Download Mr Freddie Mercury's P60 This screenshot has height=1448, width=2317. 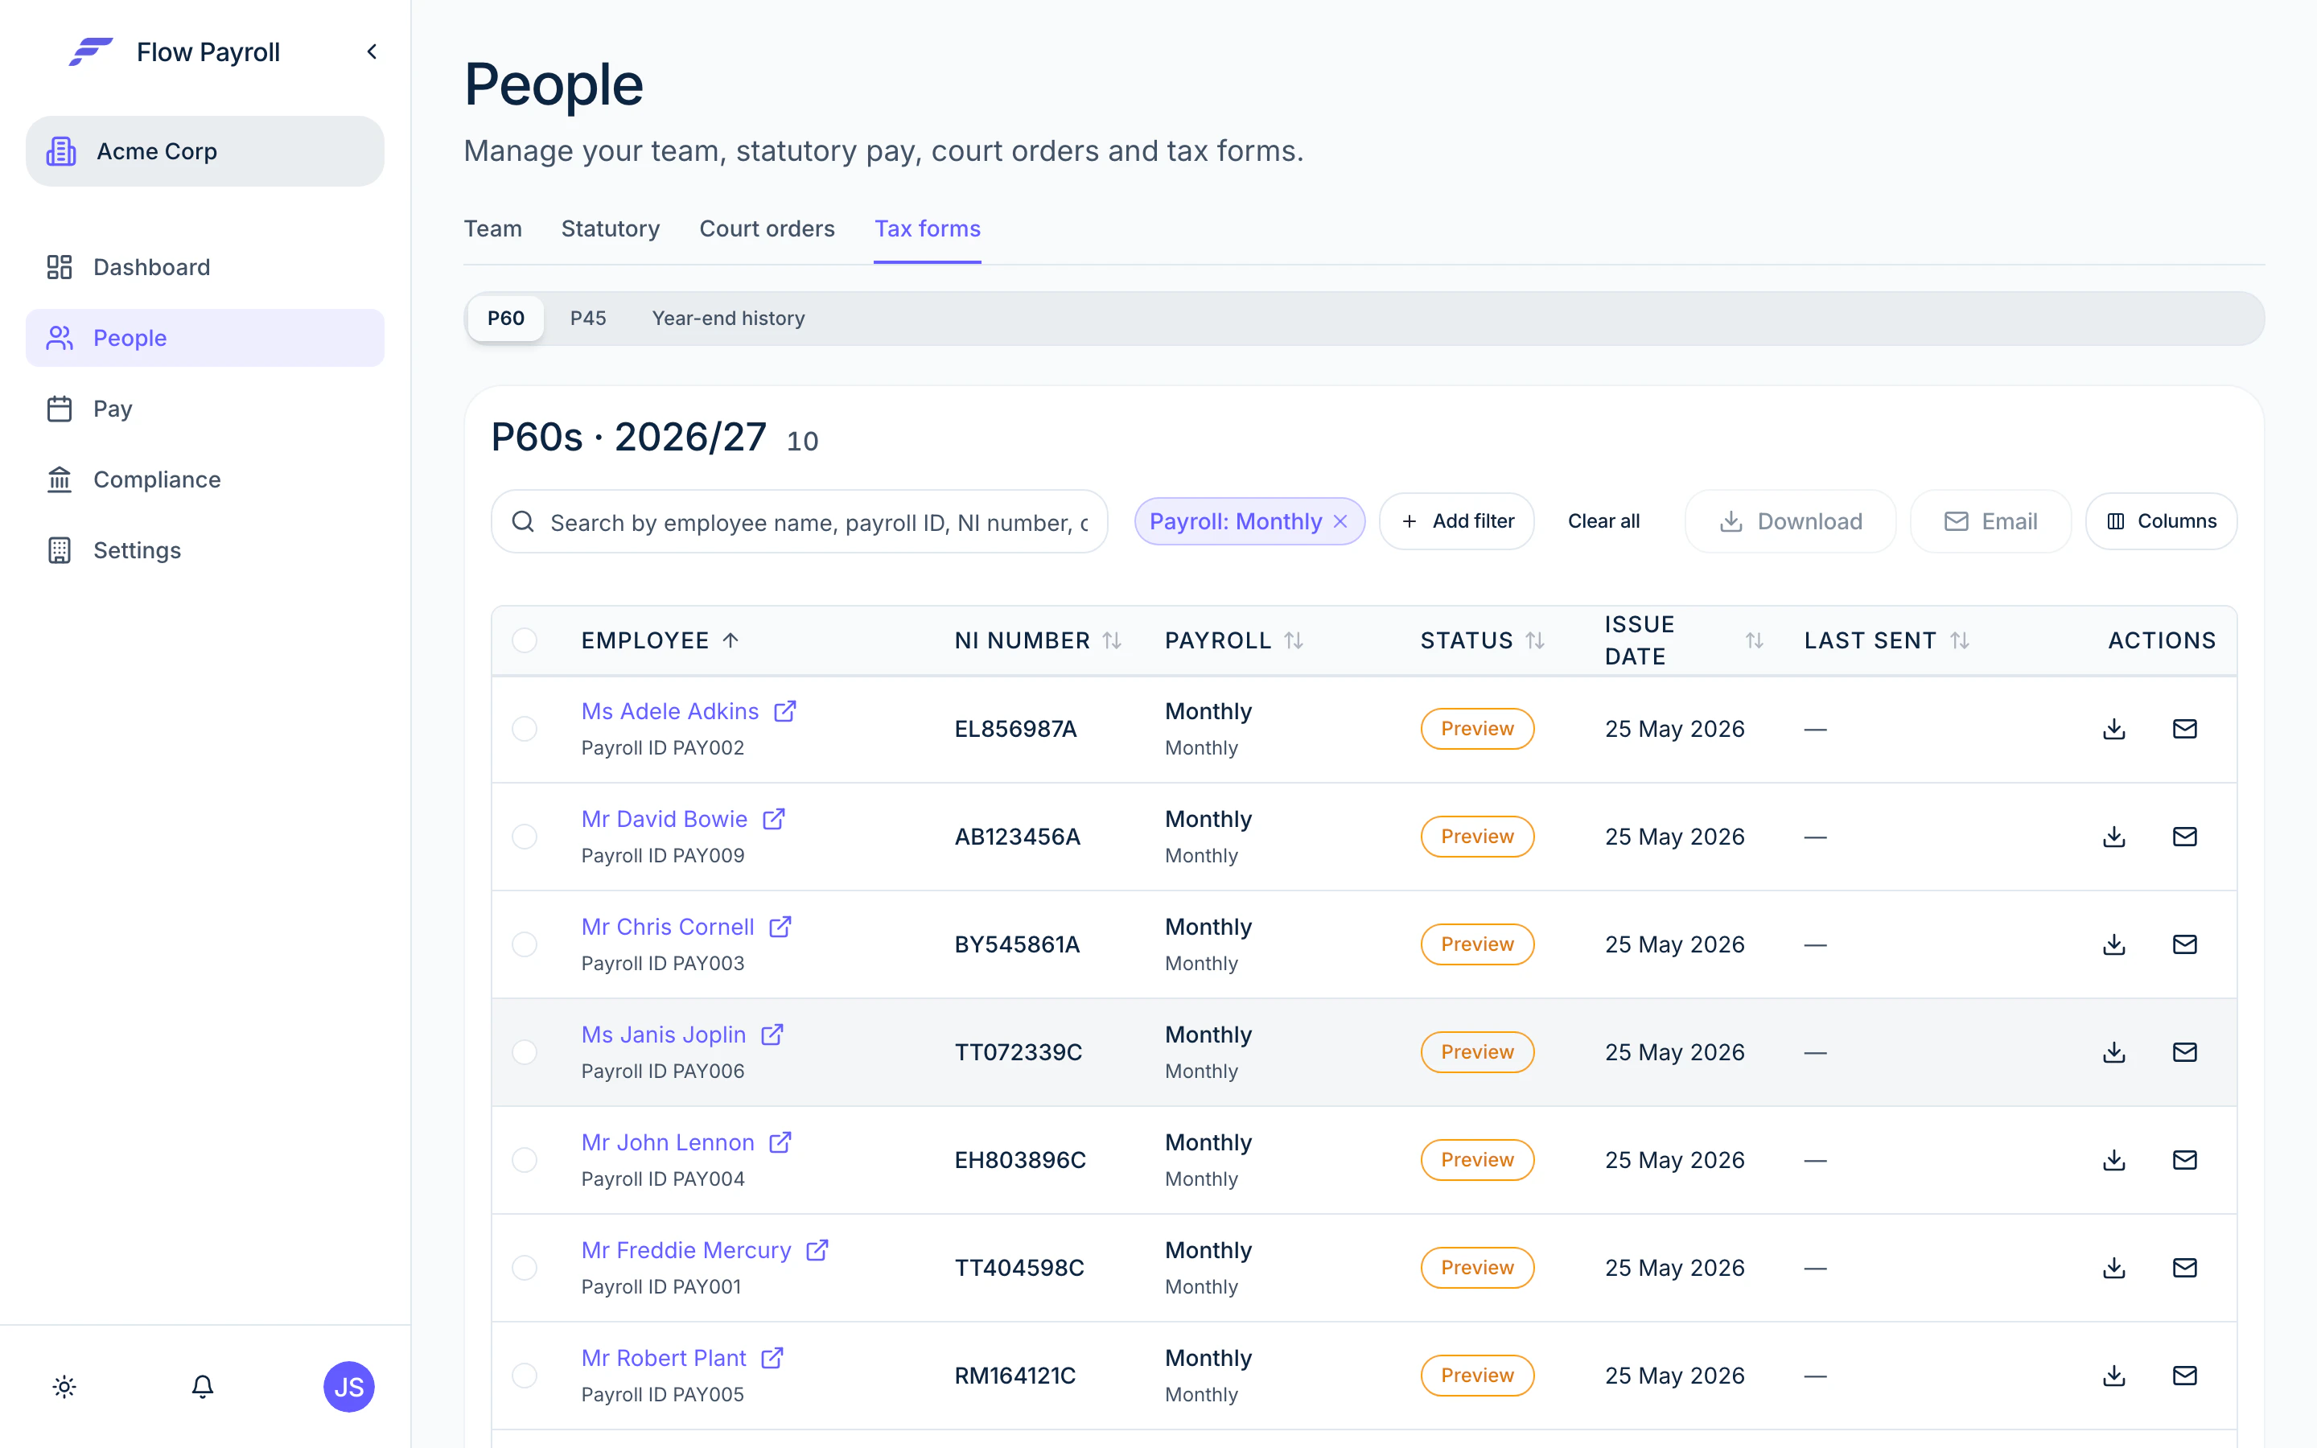2114,1268
